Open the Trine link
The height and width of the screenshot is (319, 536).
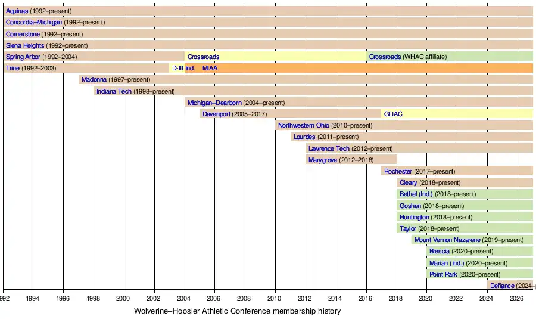tap(13, 69)
